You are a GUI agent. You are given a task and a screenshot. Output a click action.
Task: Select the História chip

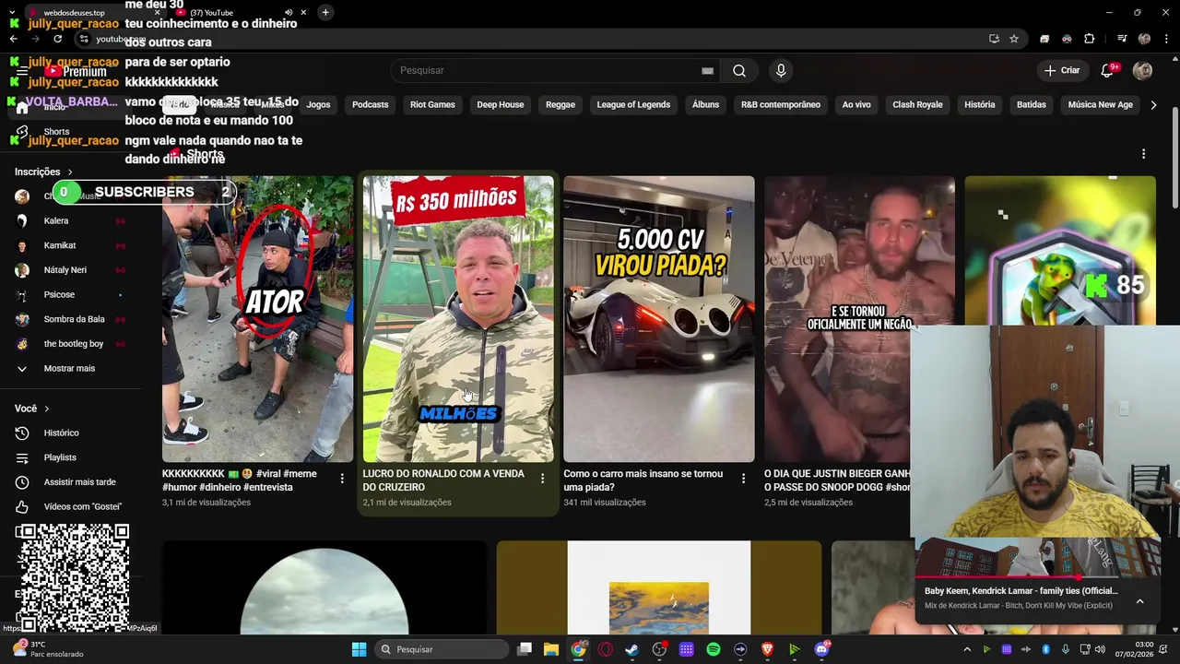tap(979, 105)
